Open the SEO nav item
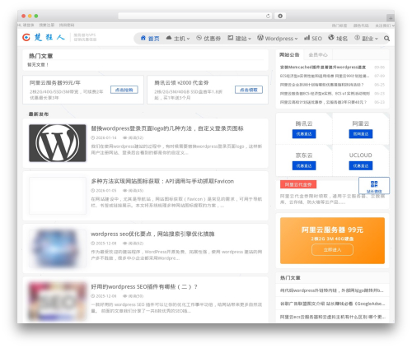 coord(313,39)
